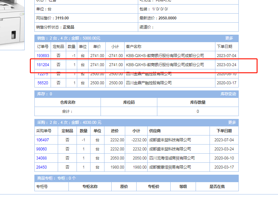Click the 采购 summary header text
The height and width of the screenshot is (199, 278).
pos(69,123)
